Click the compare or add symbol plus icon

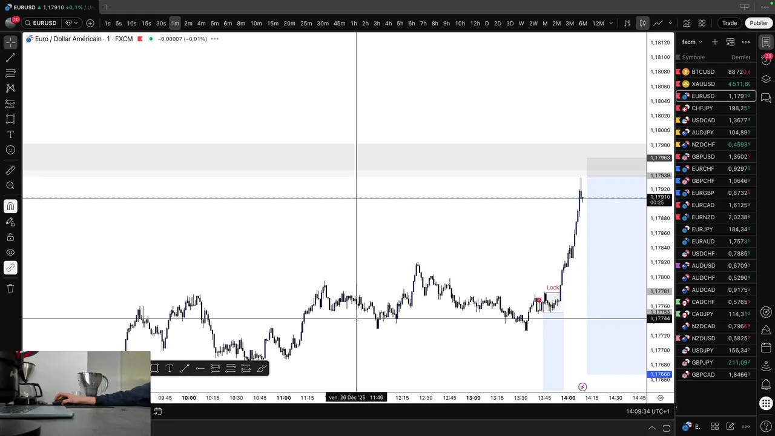(90, 23)
